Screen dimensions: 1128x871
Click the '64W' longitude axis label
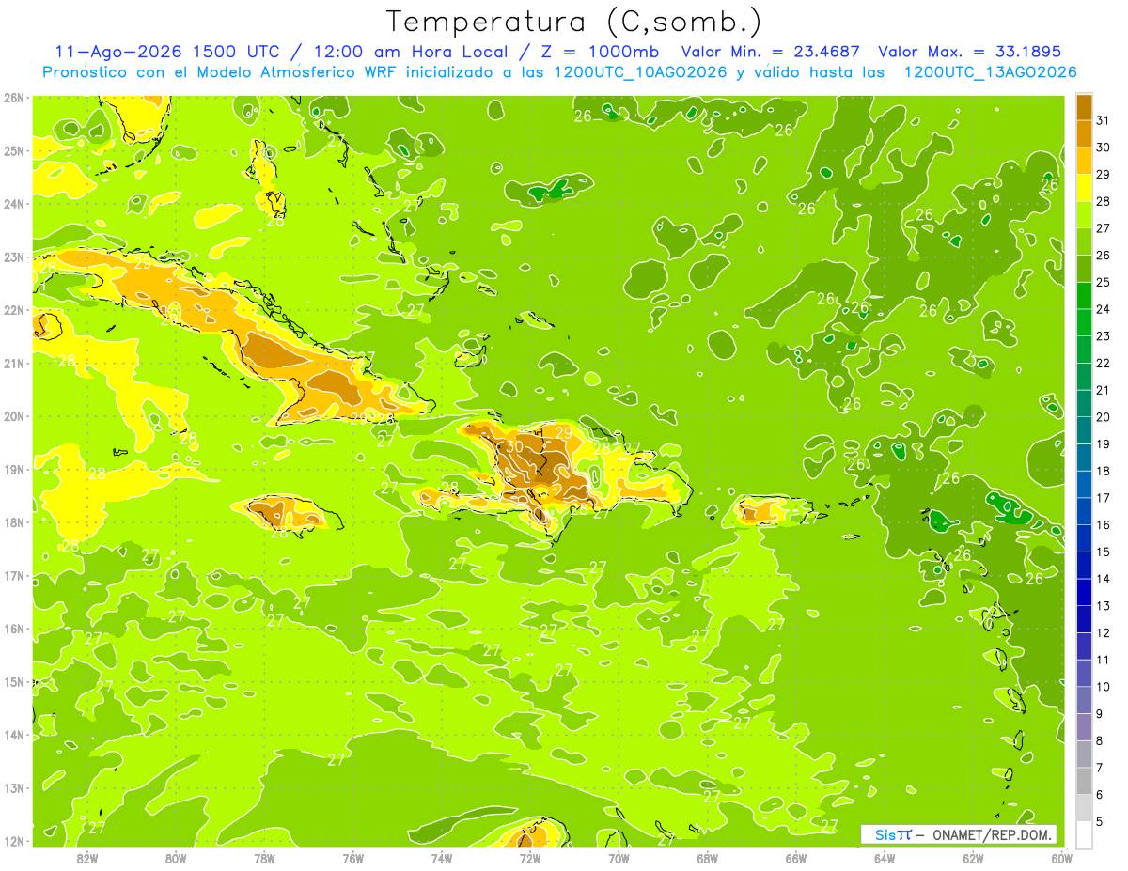tap(885, 858)
